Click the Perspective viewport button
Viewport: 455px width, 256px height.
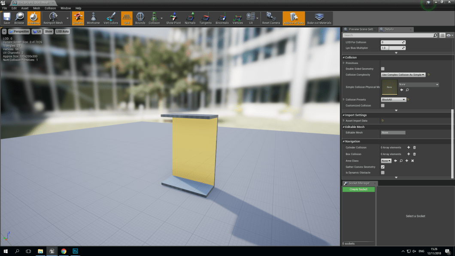19,31
